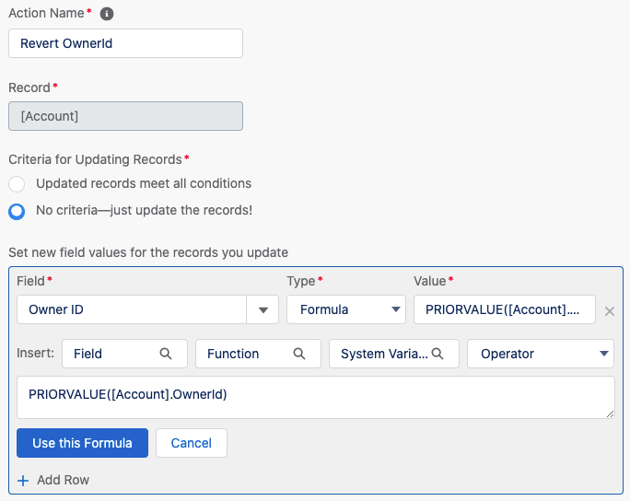Click the Action Name info icon

(107, 14)
